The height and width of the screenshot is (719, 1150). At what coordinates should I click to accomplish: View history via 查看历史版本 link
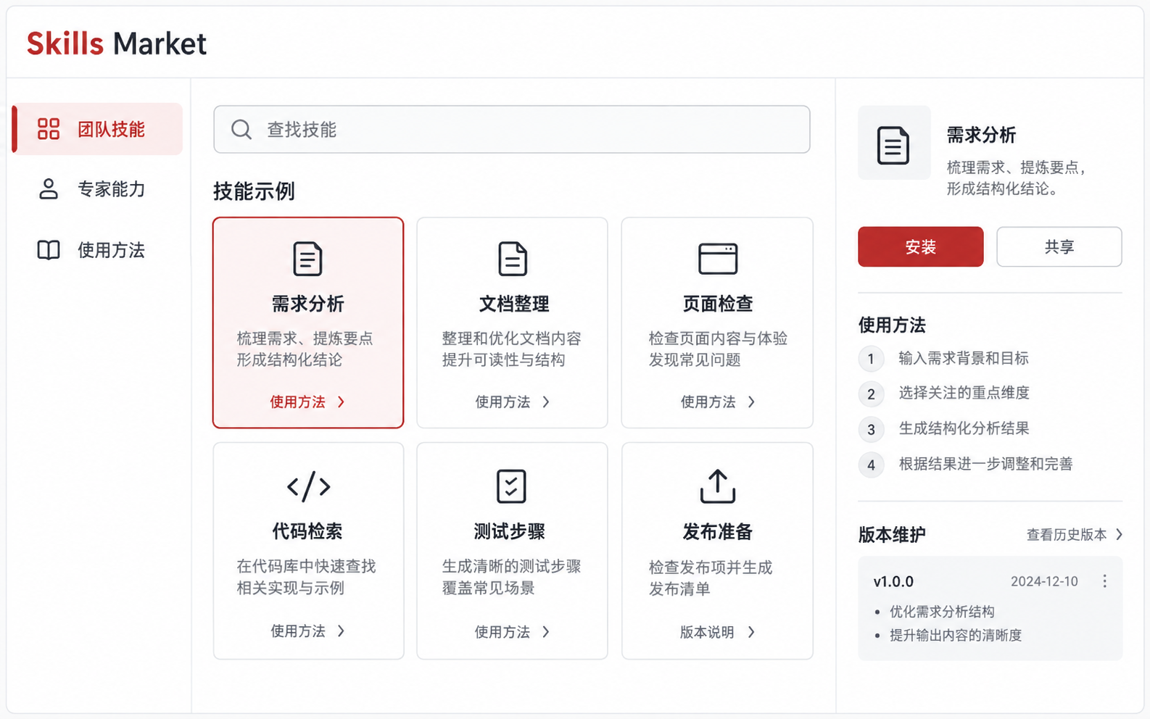click(x=1067, y=535)
